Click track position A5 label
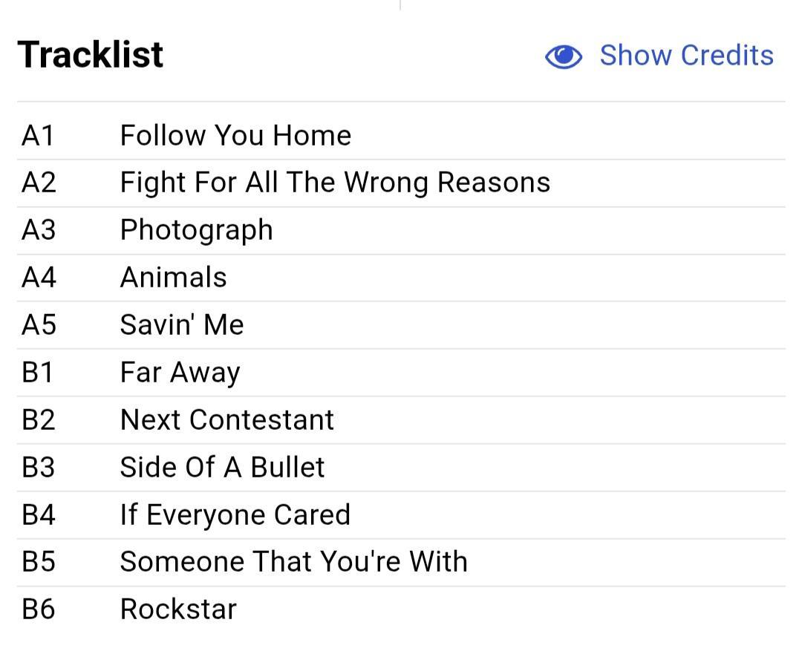The image size is (802, 657). coord(39,324)
